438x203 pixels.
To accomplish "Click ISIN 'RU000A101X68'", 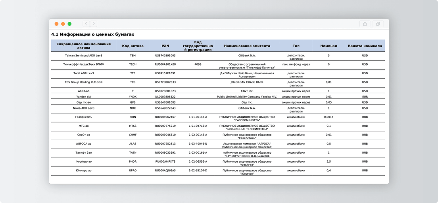I will [x=165, y=64].
